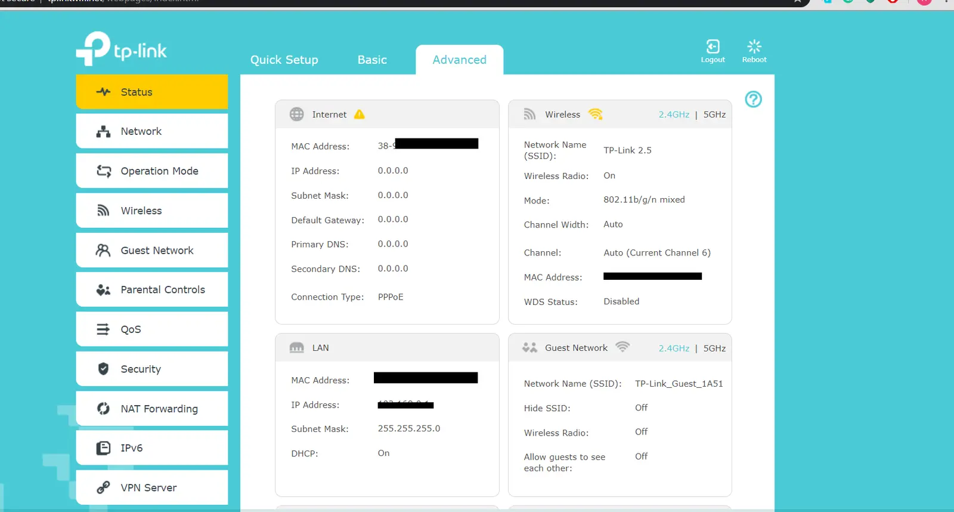
Task: Click the IPv6 document icon
Action: pos(103,448)
